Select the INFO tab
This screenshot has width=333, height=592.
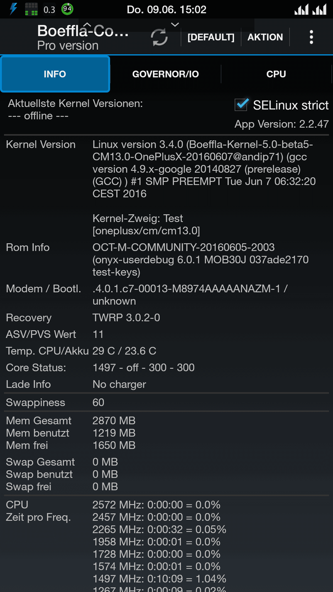tap(55, 74)
